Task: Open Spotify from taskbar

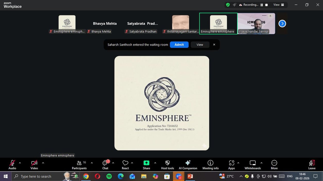Action: 109,176
